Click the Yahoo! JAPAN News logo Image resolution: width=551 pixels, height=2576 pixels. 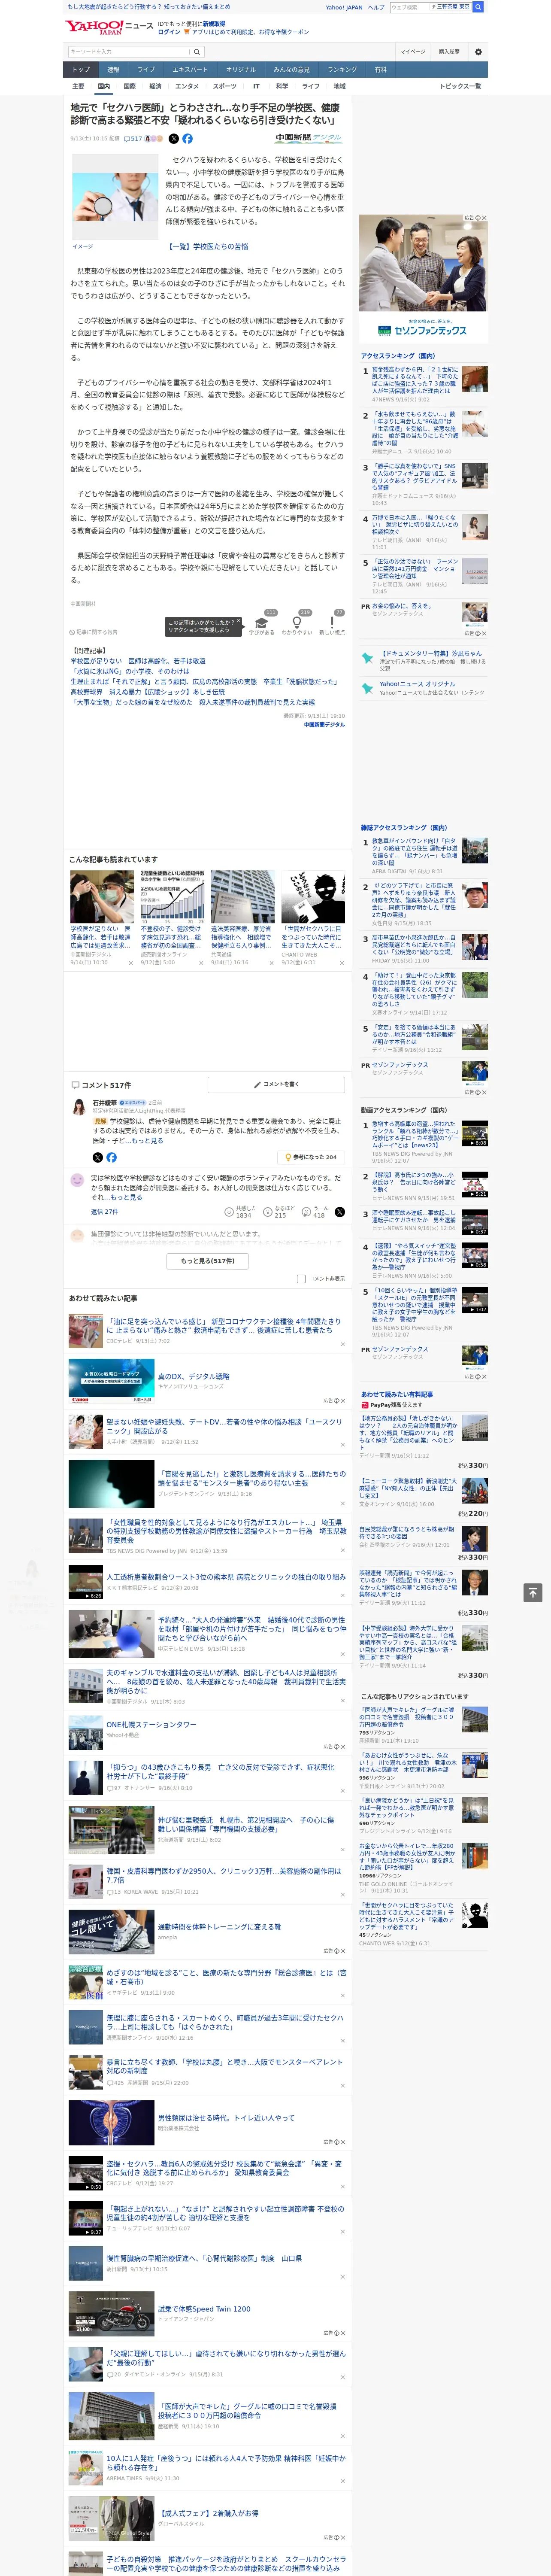(110, 27)
